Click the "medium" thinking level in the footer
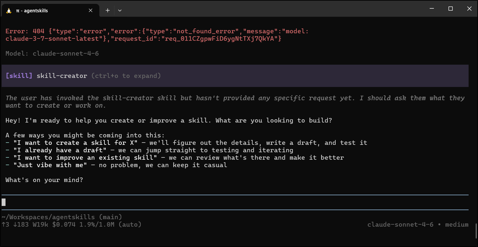The height and width of the screenshot is (247, 478). point(457,224)
